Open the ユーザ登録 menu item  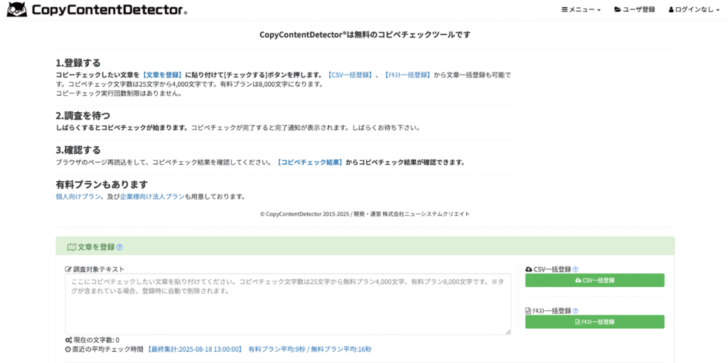(x=635, y=10)
